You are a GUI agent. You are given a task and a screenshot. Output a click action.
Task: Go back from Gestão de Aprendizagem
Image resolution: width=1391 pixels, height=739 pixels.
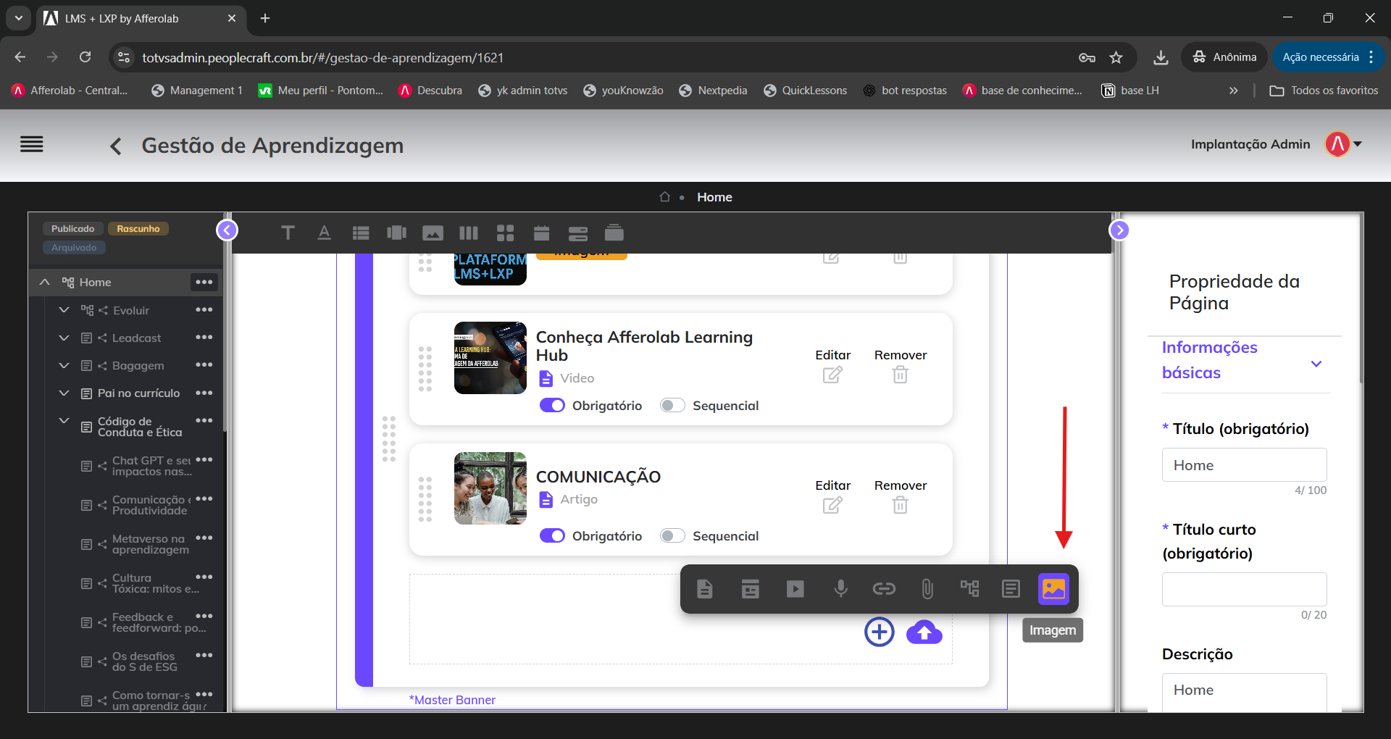pyautogui.click(x=116, y=146)
